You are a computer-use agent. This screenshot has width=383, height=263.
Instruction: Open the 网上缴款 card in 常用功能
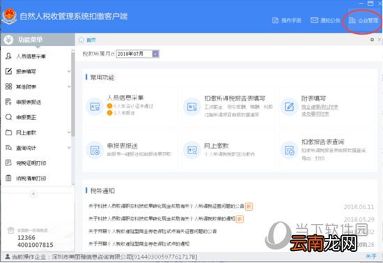[228, 150]
